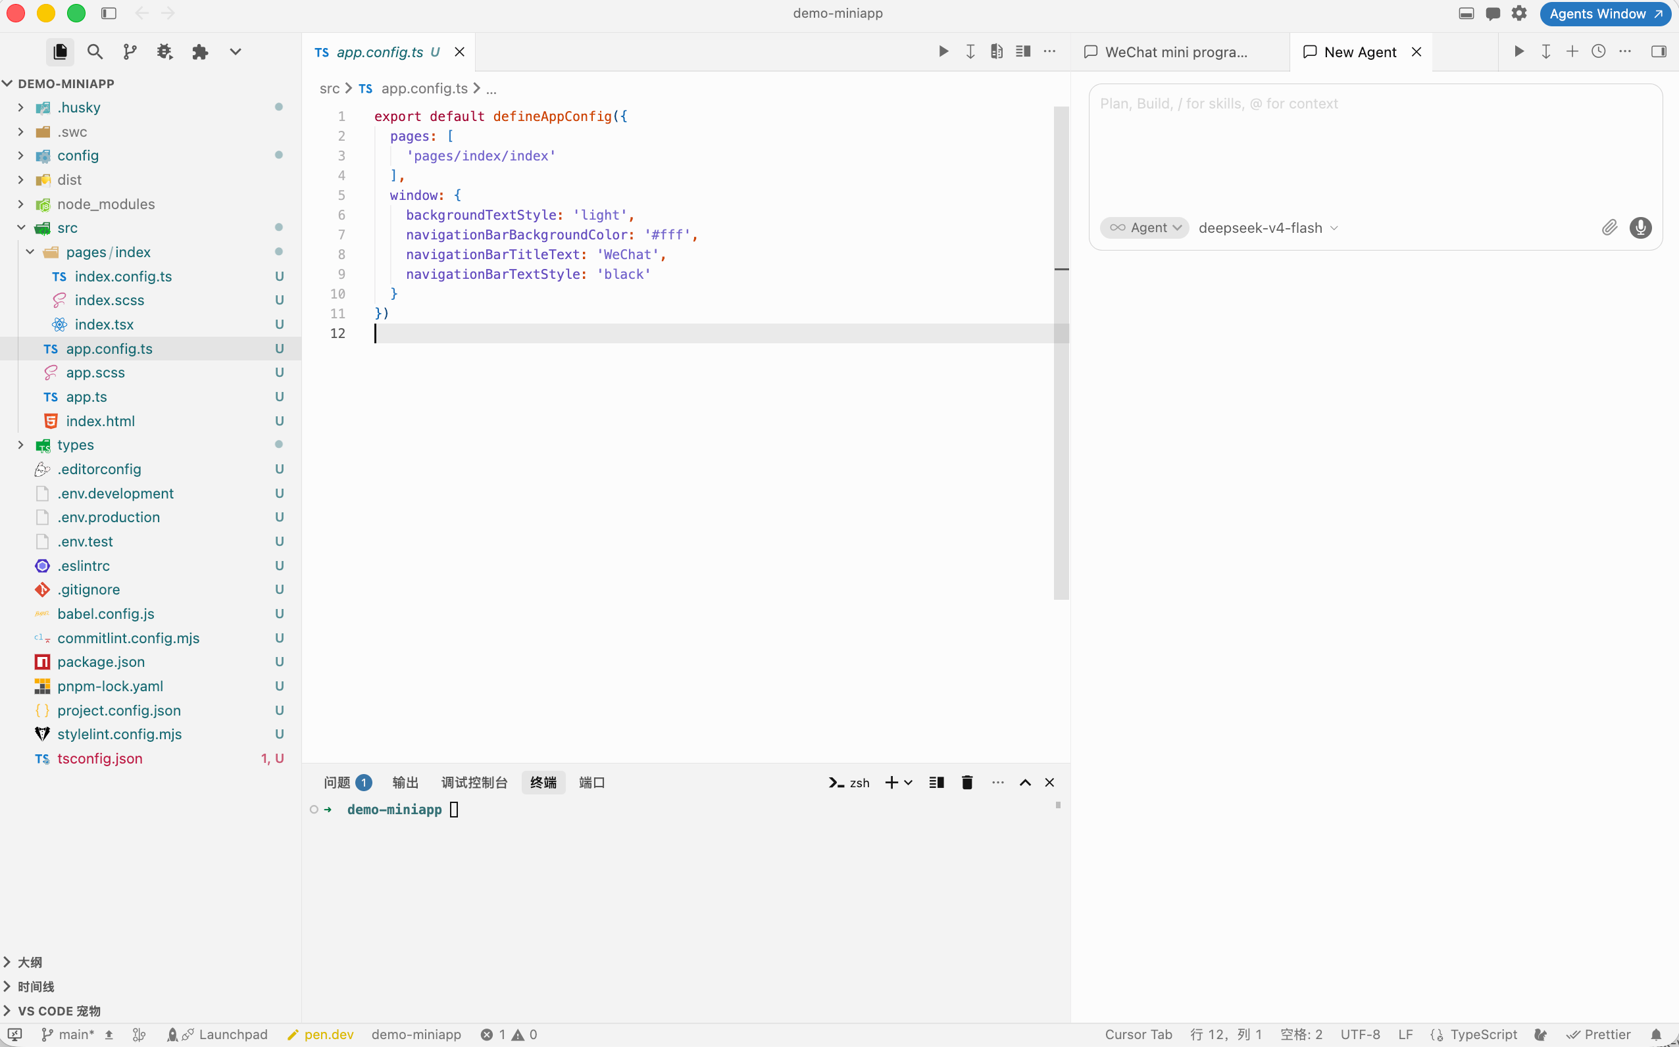Run app.config.ts with the play icon
The width and height of the screenshot is (1679, 1047).
(x=943, y=51)
